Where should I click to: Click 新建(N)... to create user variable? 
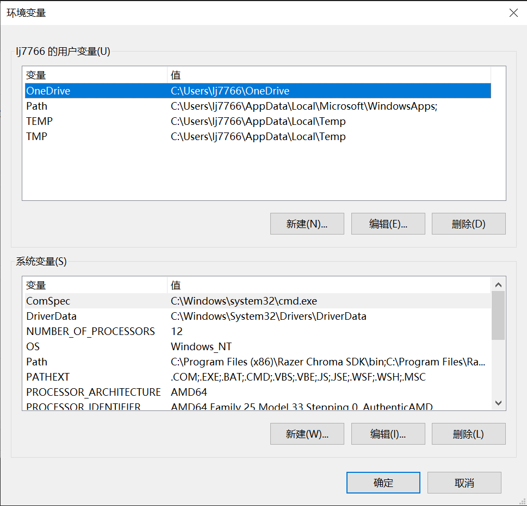307,224
